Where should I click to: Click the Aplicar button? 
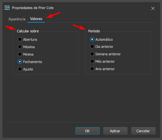click(x=115, y=131)
